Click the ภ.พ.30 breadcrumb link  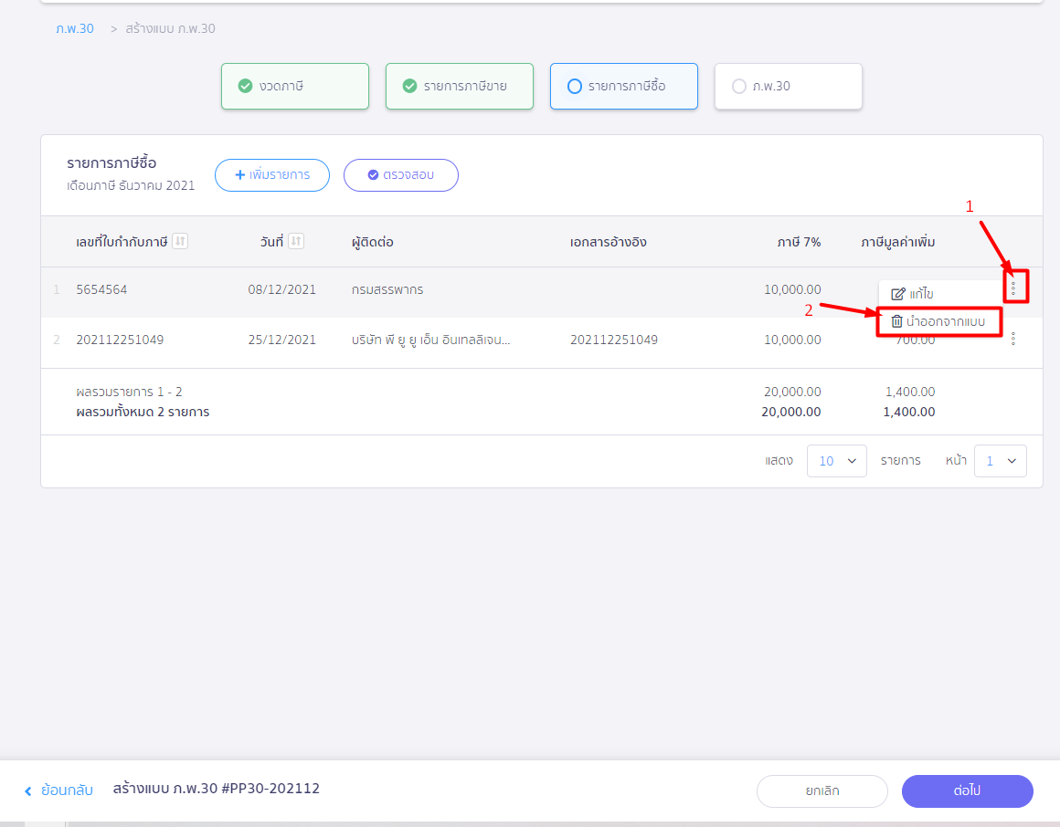[75, 28]
